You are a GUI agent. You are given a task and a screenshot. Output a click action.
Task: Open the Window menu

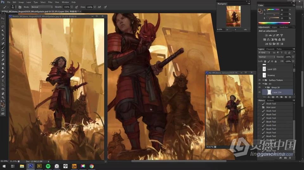[x=65, y=2]
